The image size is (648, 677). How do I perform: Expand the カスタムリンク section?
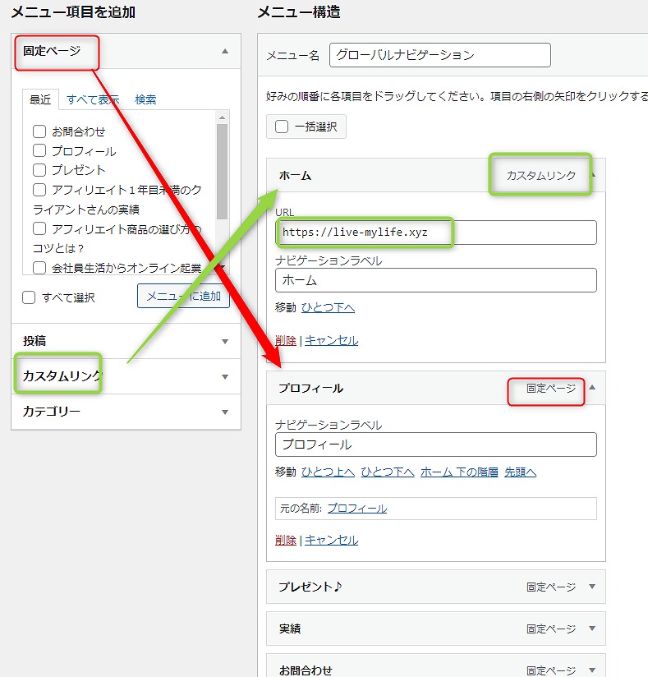pyautogui.click(x=224, y=376)
